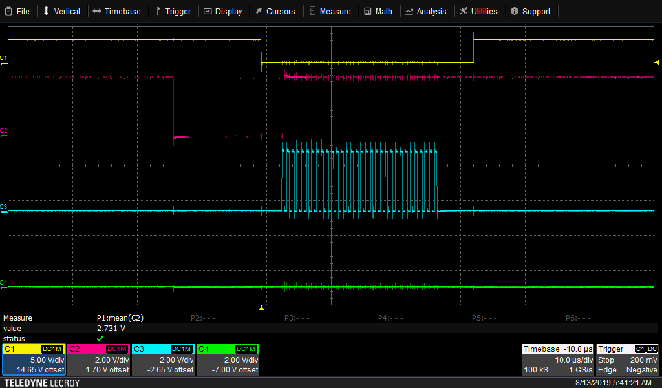
Task: Click the empty P2 measurement slot
Action: [203, 318]
